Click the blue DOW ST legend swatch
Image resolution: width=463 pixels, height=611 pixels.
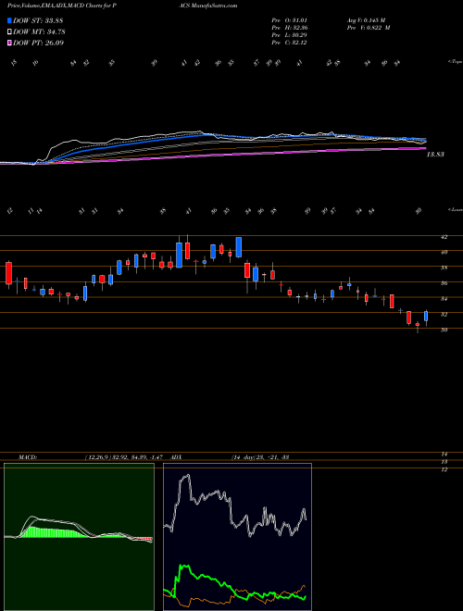point(10,20)
